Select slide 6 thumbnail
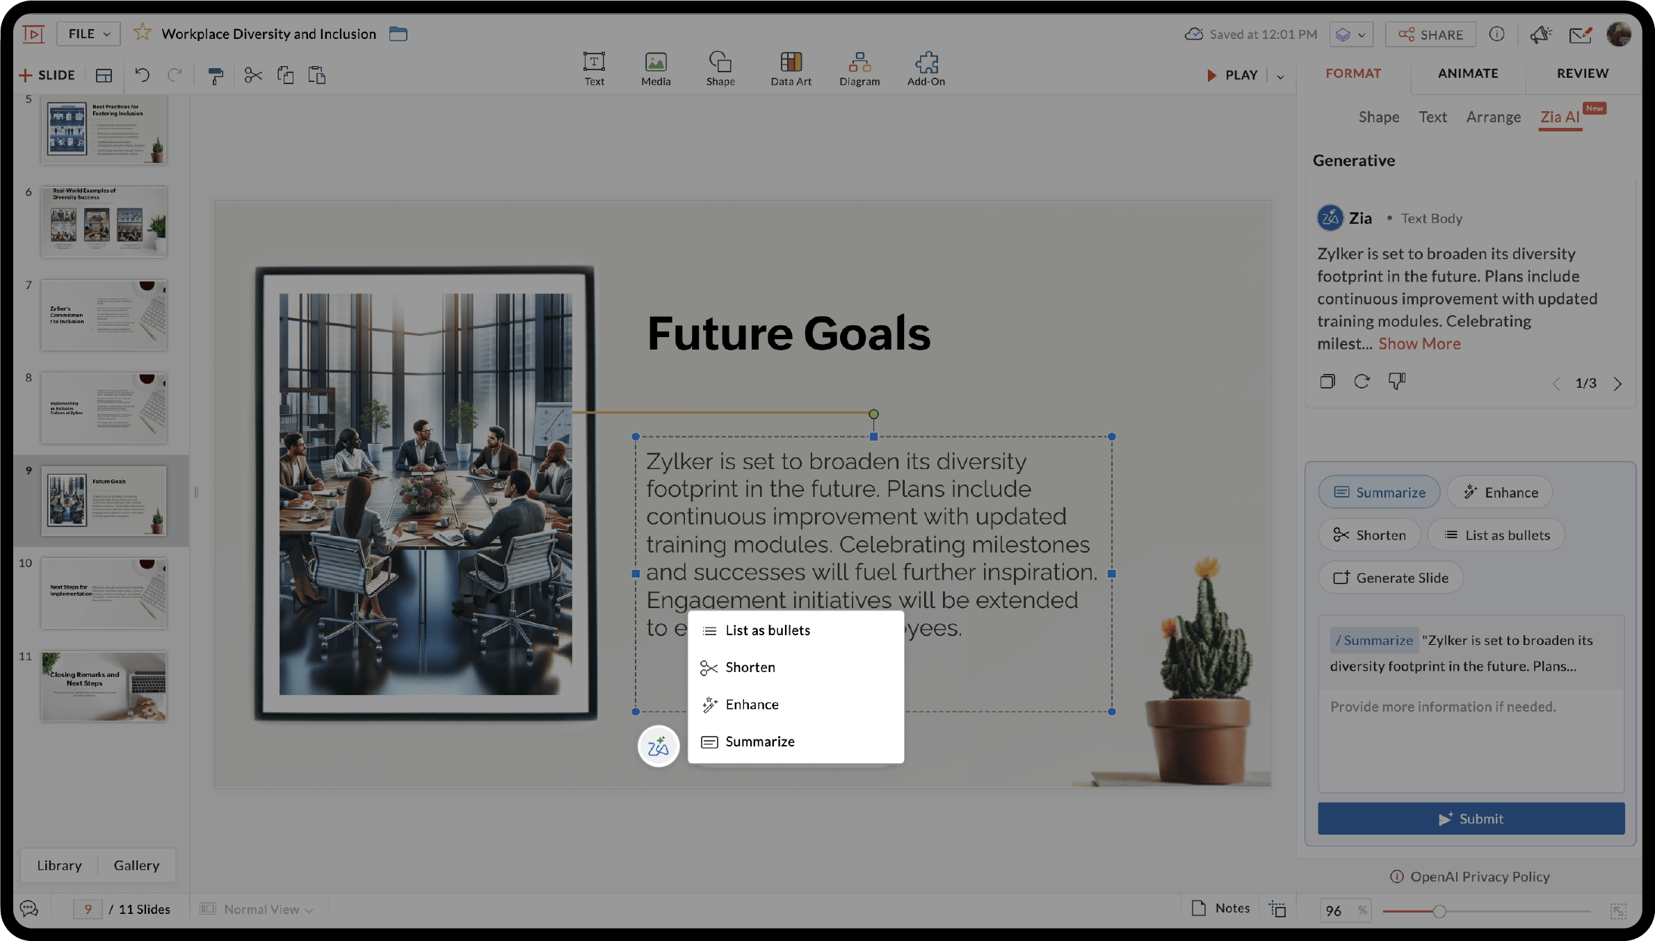The image size is (1655, 941). (104, 222)
